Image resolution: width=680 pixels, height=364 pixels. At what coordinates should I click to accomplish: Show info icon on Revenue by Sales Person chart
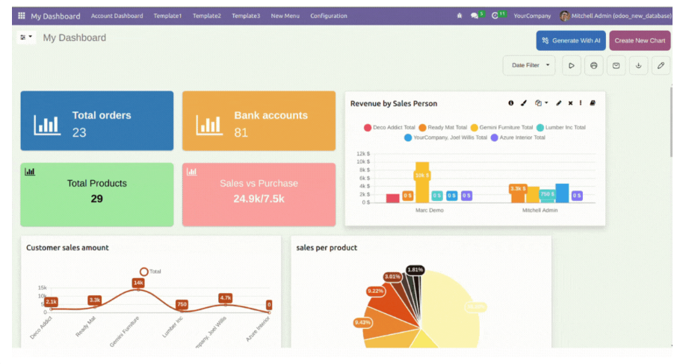[511, 103]
